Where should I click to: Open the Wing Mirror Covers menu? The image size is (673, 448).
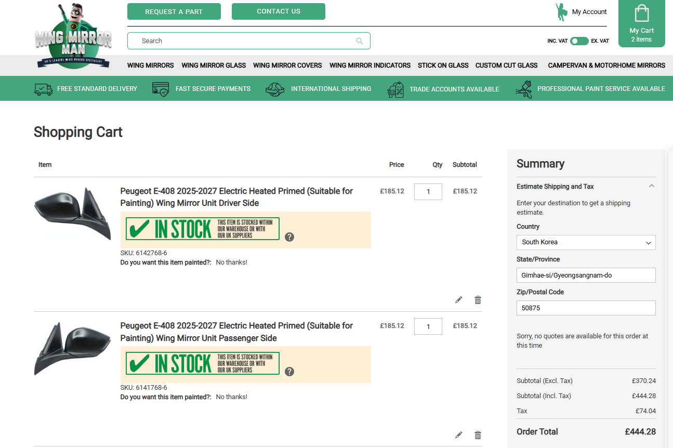point(287,65)
